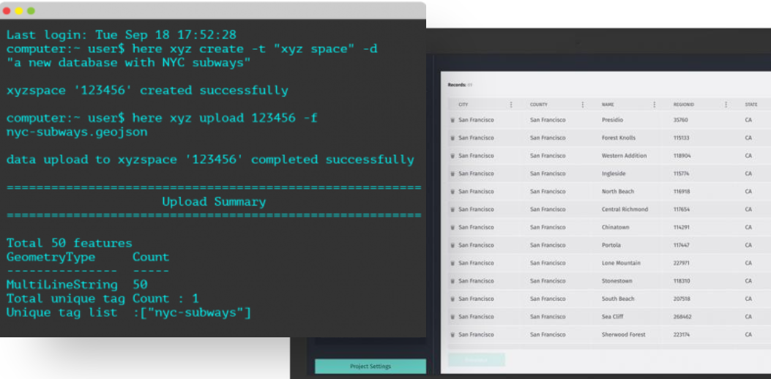Image resolution: width=771 pixels, height=379 pixels.
Task: Open the REGIONID column options menu
Action: tap(726, 105)
